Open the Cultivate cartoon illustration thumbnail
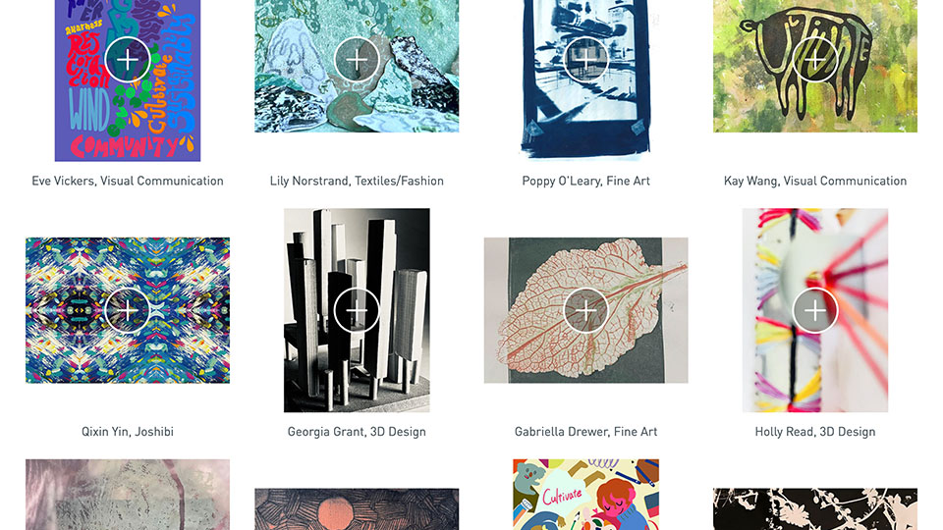This screenshot has width=943, height=530. click(585, 495)
